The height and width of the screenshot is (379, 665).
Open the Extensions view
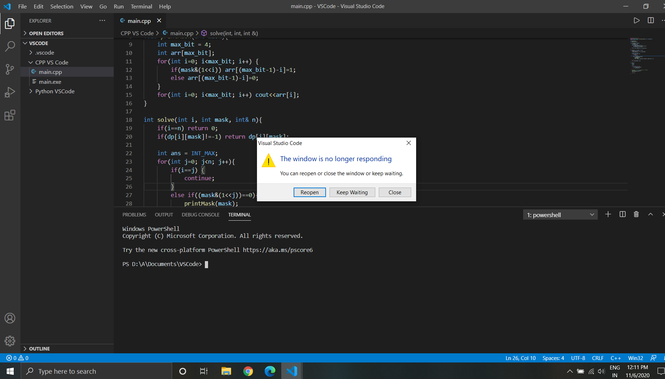pos(10,115)
